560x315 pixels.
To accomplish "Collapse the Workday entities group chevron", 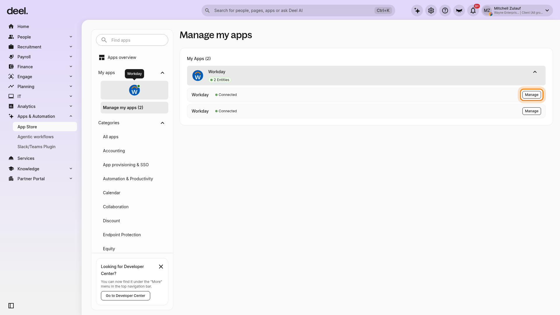I will tap(535, 72).
